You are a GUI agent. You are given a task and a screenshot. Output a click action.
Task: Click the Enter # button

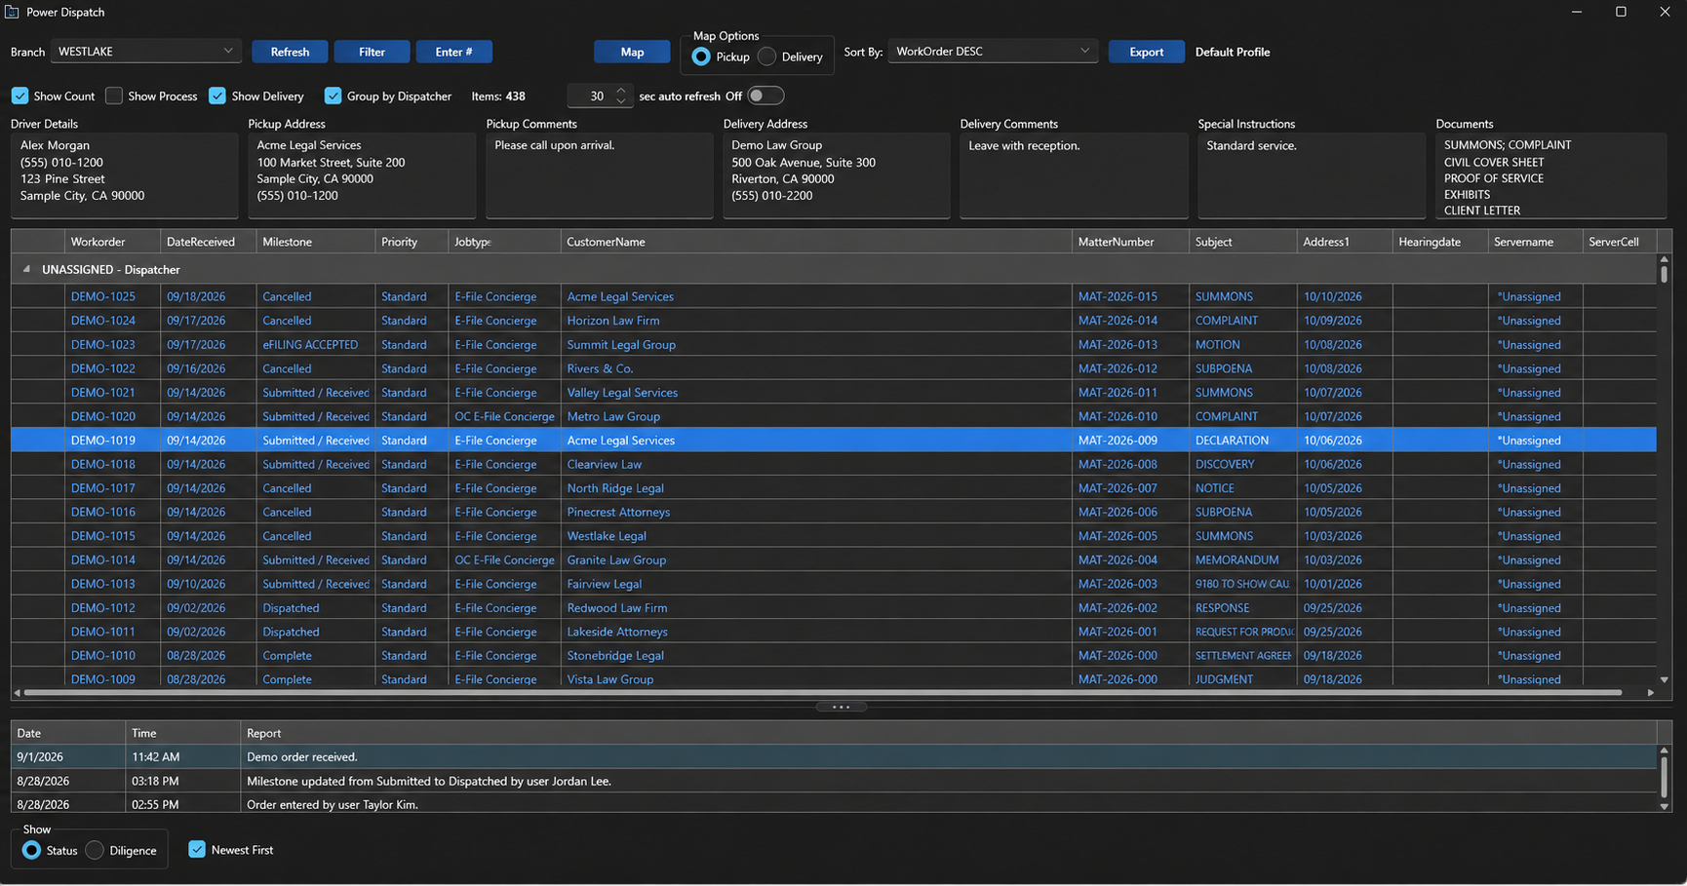click(453, 52)
